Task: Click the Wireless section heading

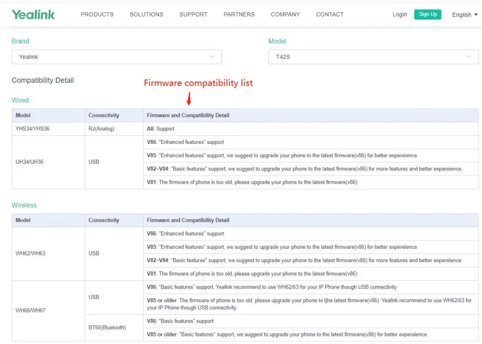Action: (x=24, y=205)
